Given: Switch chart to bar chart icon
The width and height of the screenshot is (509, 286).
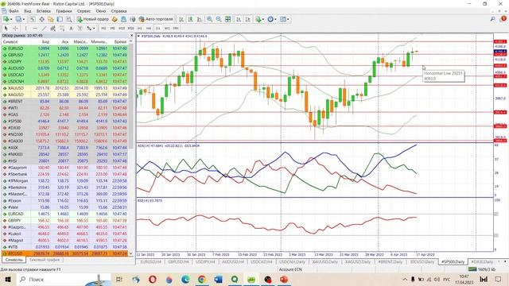Looking at the screenshot, I should [181, 19].
